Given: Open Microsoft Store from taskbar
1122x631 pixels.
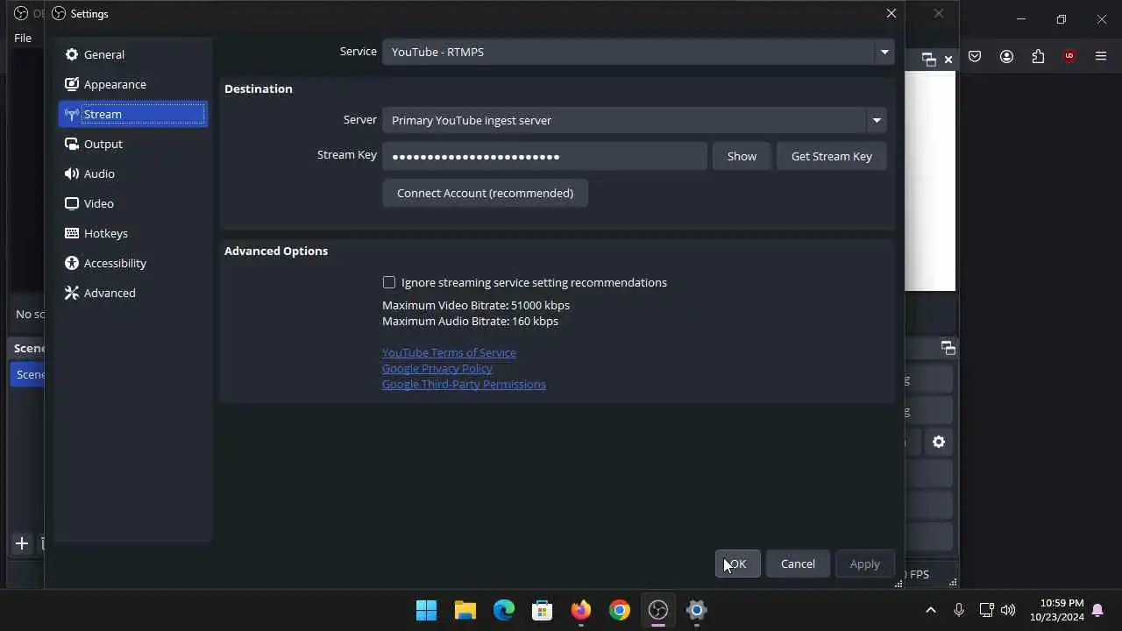Looking at the screenshot, I should (542, 610).
